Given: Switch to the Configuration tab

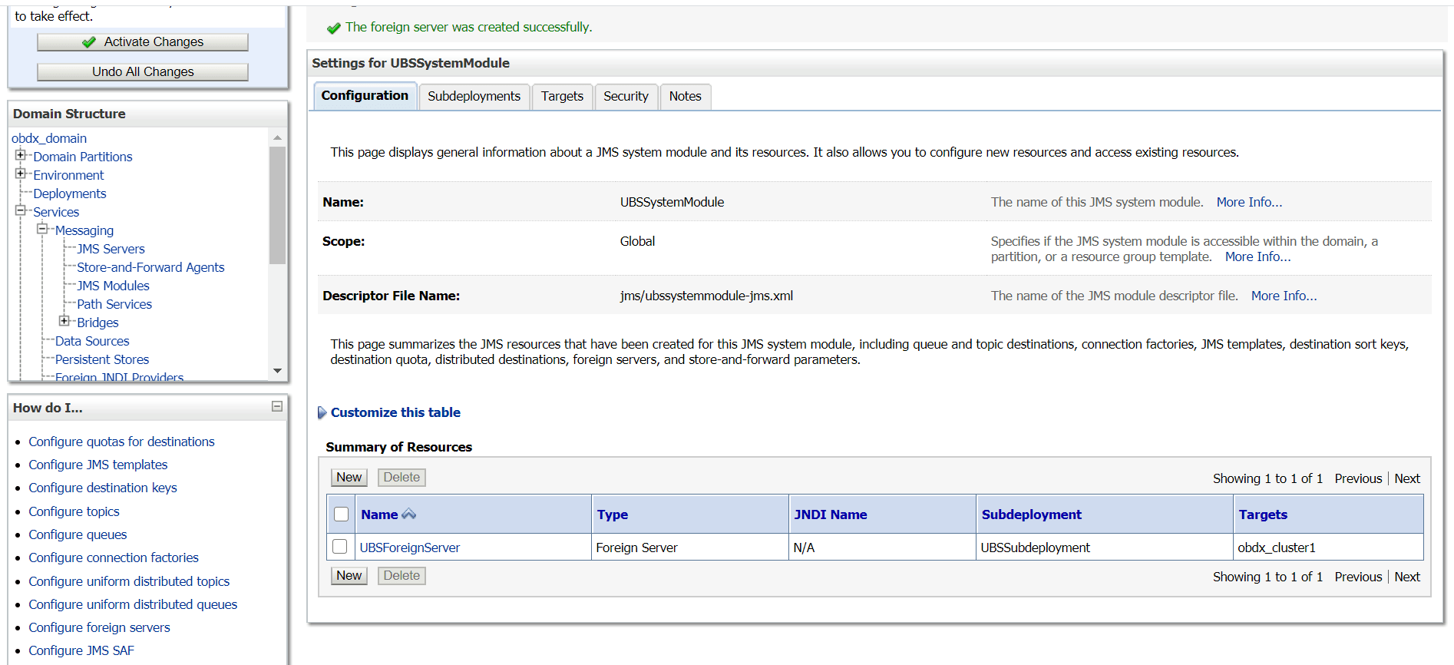Looking at the screenshot, I should click(x=365, y=96).
